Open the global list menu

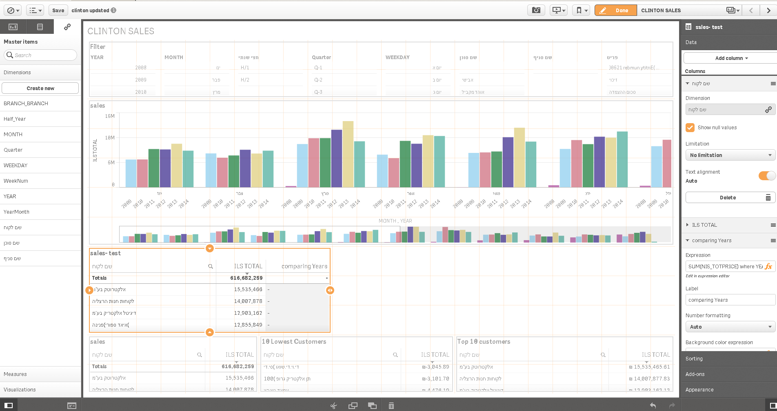(35, 10)
